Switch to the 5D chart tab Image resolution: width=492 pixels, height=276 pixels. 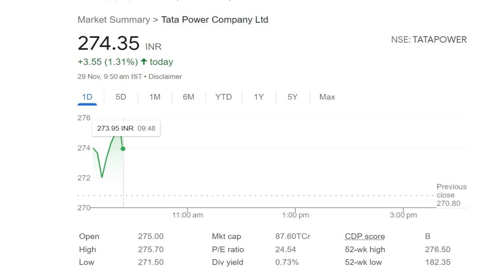click(x=121, y=97)
